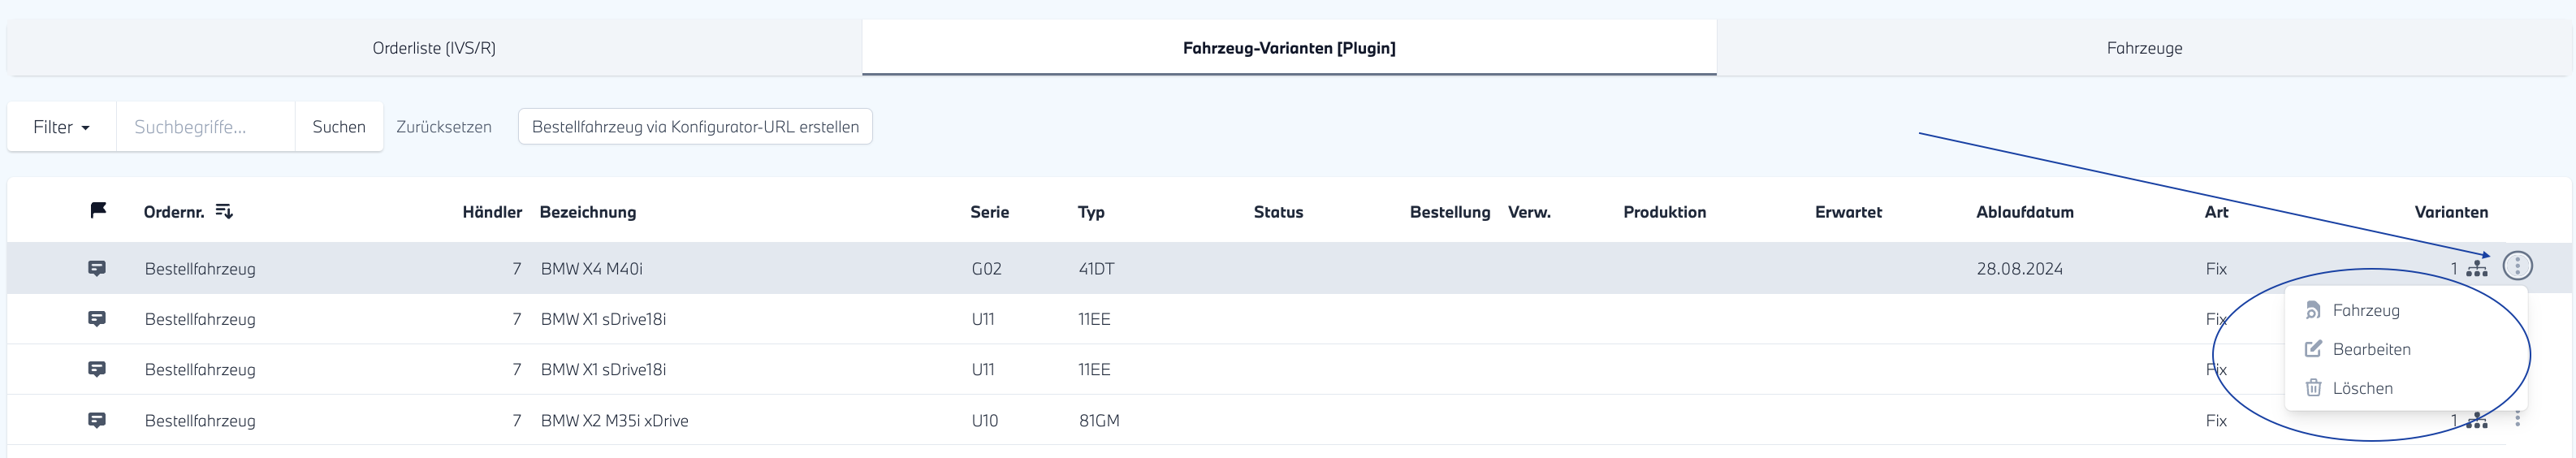Focus the Suchbegriffe search field

click(x=205, y=127)
